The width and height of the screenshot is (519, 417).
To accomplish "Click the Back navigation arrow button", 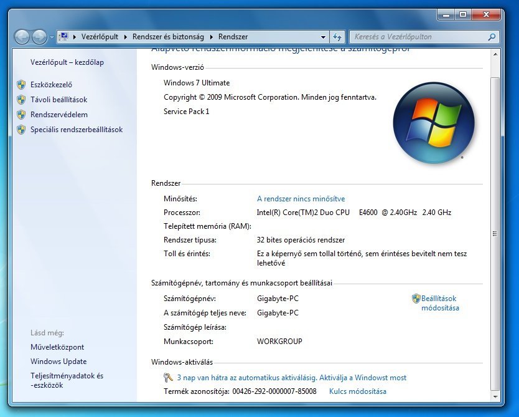I will [22, 37].
